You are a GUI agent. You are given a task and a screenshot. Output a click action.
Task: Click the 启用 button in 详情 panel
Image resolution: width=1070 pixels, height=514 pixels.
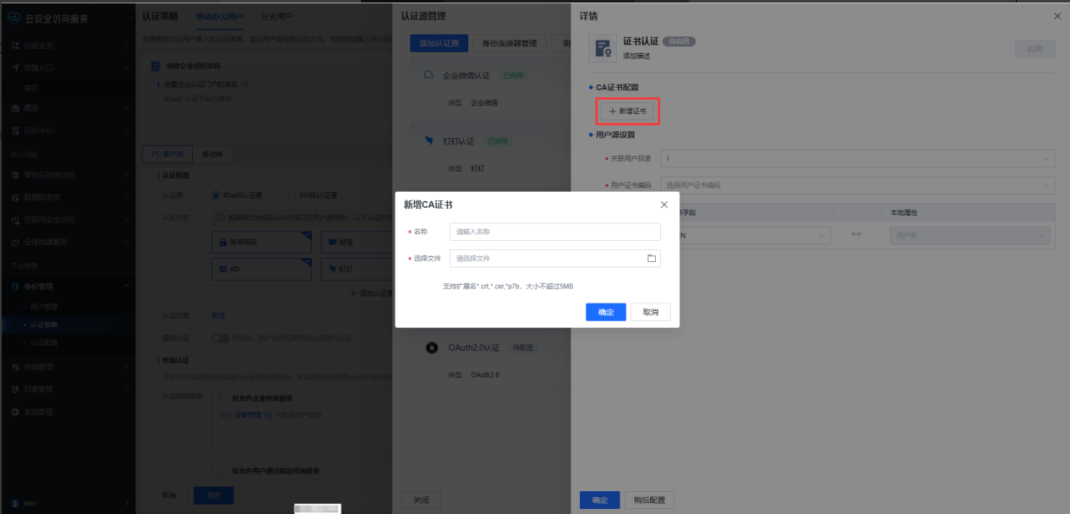click(x=1035, y=49)
